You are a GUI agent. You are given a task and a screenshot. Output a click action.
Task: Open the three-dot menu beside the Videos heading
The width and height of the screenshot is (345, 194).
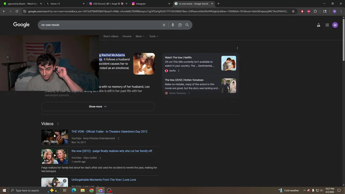(58, 124)
